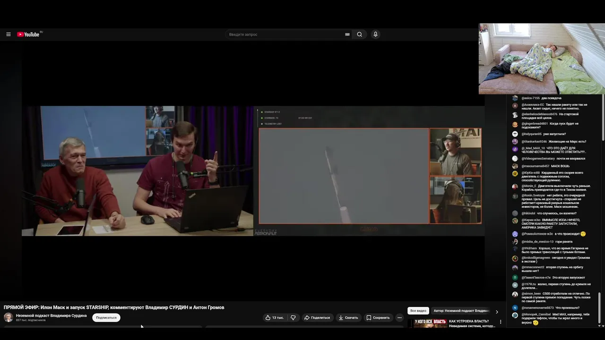Viewport: 605px width, 340px height.
Task: Click username @misha_de_mexico-13 in chat
Action: pos(537,242)
